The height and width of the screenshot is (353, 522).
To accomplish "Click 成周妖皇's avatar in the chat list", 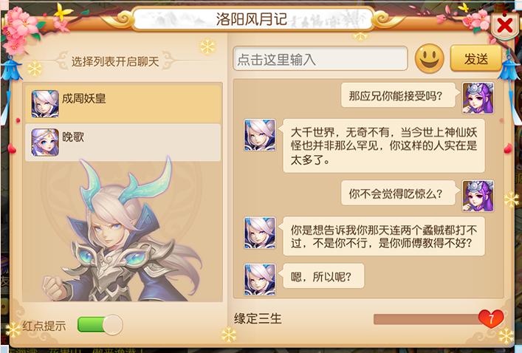I will pos(45,103).
